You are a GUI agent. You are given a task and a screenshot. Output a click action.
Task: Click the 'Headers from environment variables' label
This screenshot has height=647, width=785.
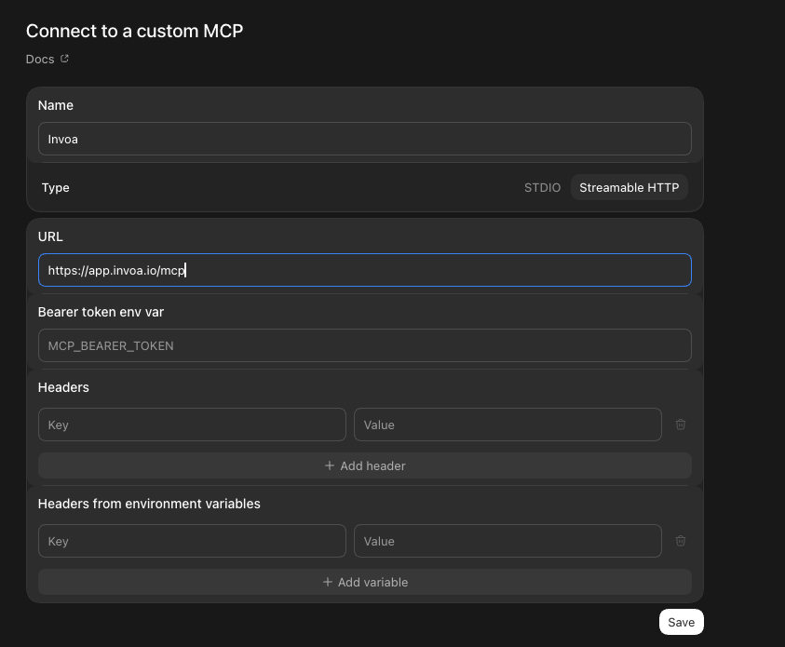(149, 504)
